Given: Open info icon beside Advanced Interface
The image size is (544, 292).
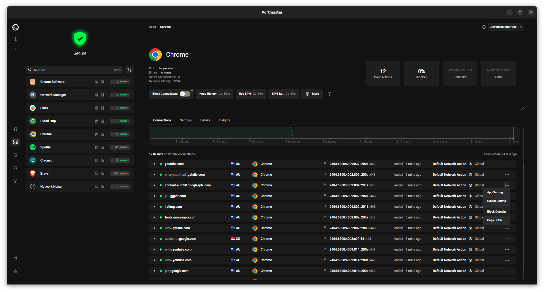Looking at the screenshot, I should [x=484, y=27].
